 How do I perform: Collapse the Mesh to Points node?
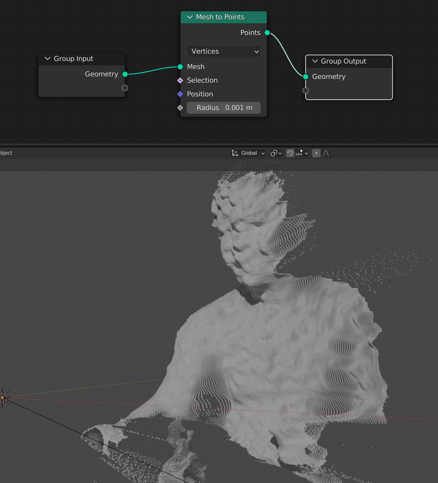click(189, 17)
